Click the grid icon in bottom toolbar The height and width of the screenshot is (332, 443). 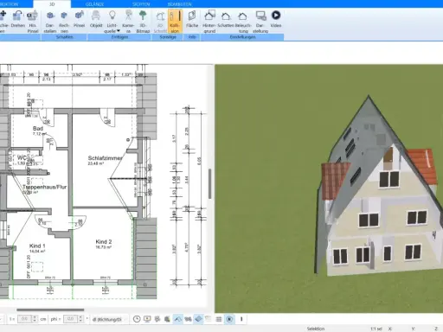[x=219, y=319]
